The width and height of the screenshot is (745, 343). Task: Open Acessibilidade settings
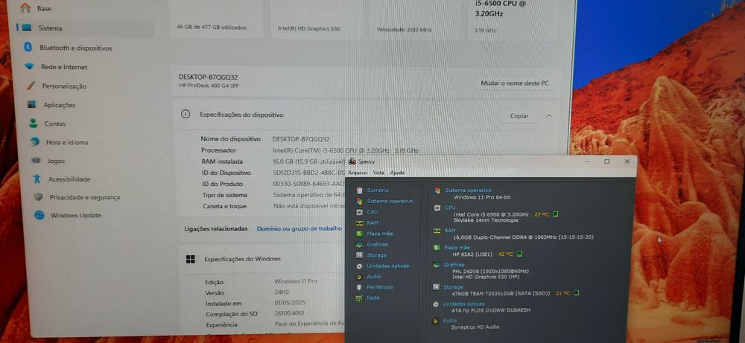(69, 179)
